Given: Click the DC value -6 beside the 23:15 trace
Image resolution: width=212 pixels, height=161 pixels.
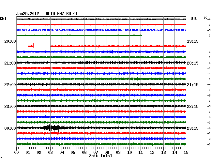Looking at the screenshot, I should point(209,128).
